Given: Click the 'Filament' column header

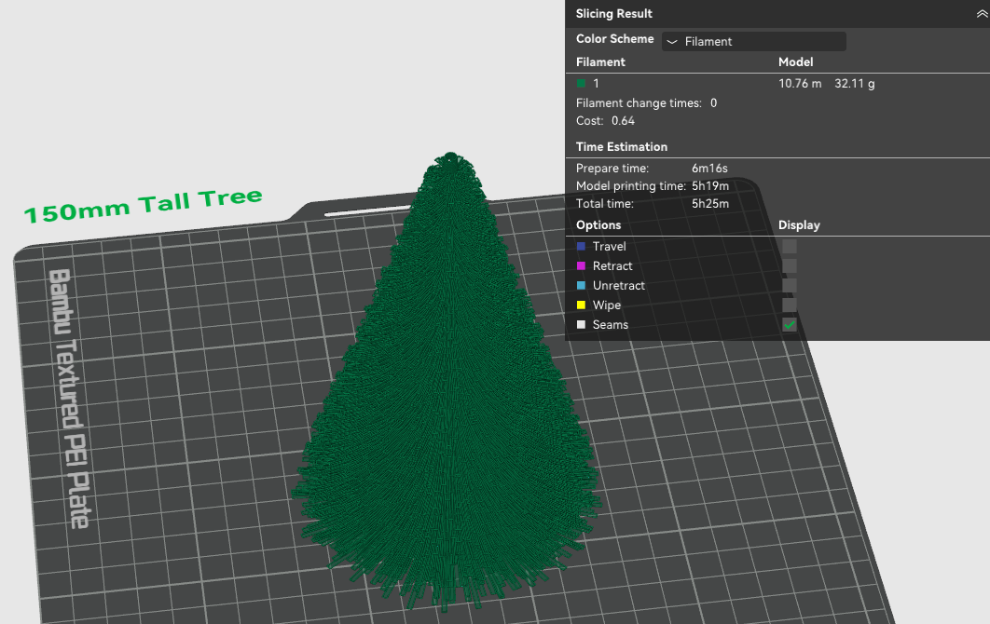Looking at the screenshot, I should click(600, 61).
